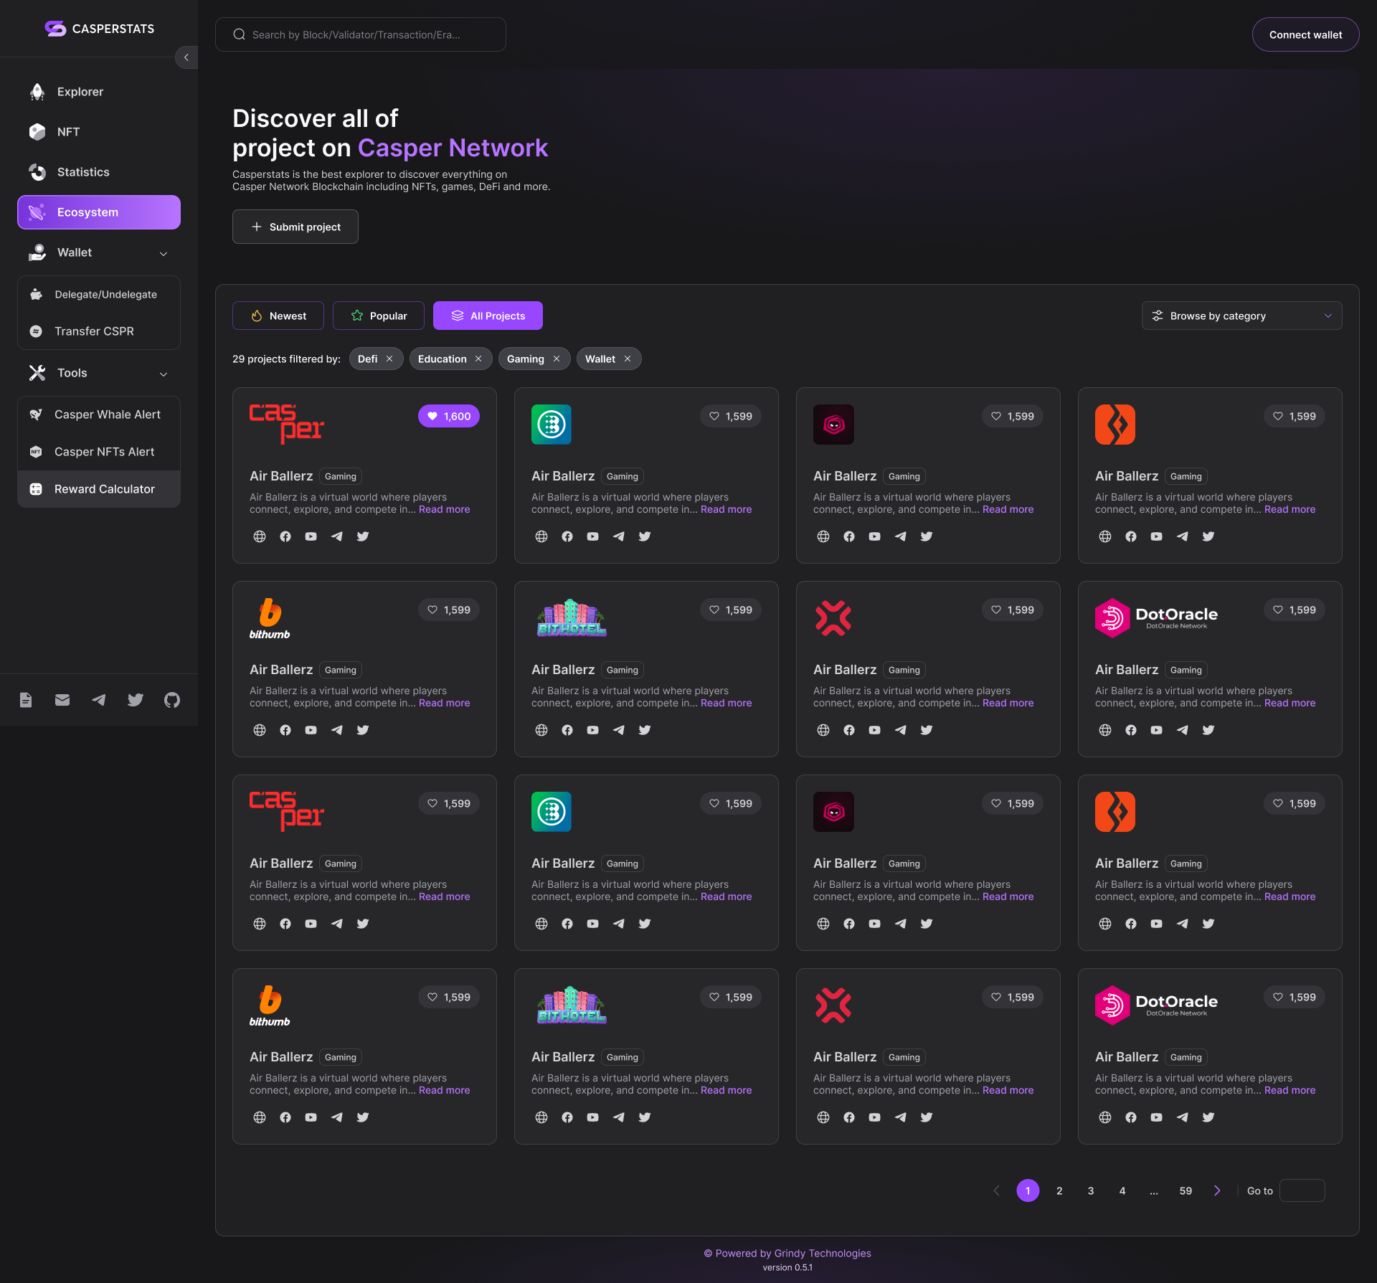
Task: Open the Reward Calculator tool
Action: [x=104, y=488]
